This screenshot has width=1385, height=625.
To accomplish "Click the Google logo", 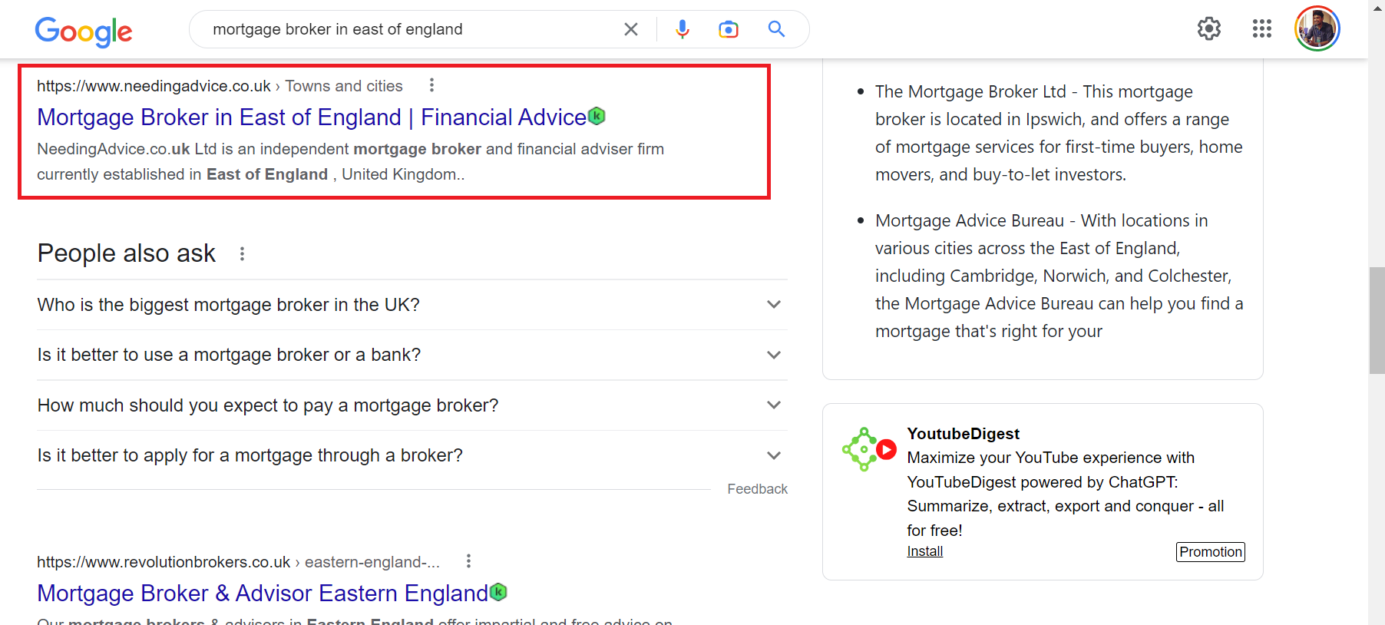I will pos(83,31).
